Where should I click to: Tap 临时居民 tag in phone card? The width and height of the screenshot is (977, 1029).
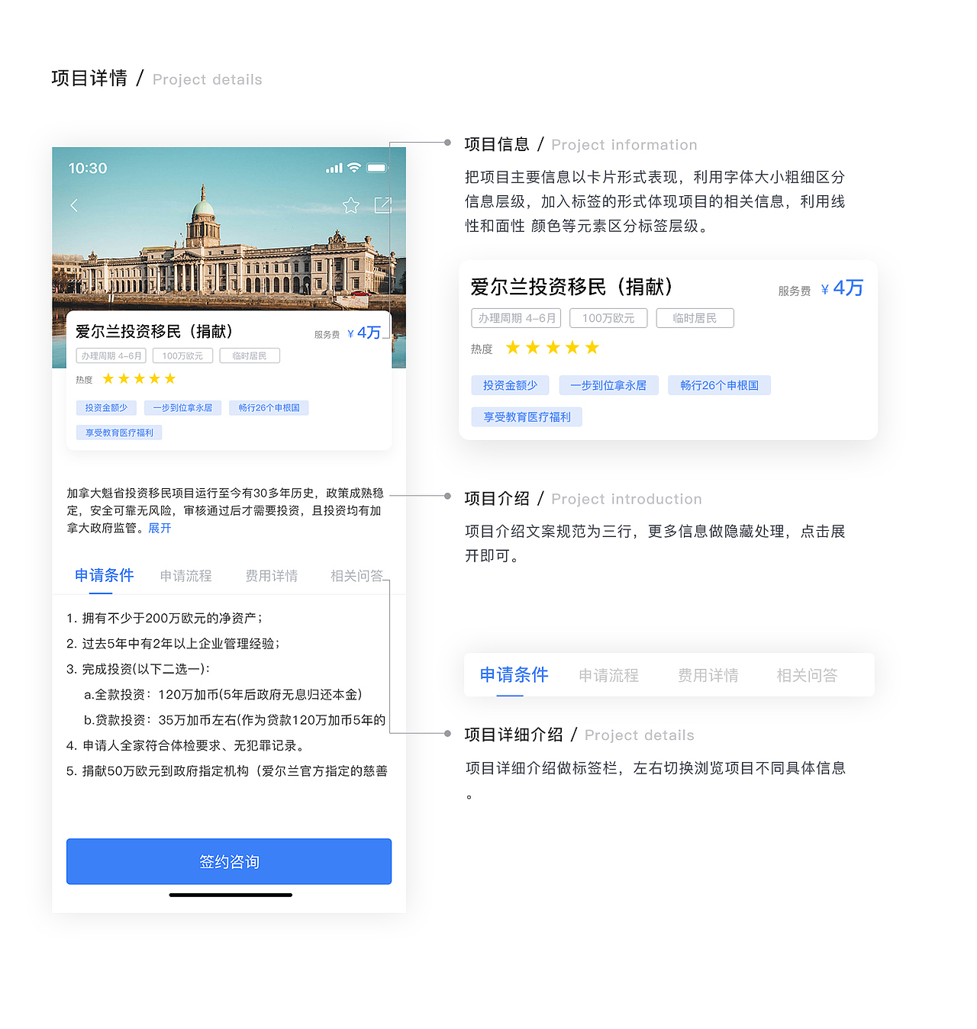click(x=250, y=356)
